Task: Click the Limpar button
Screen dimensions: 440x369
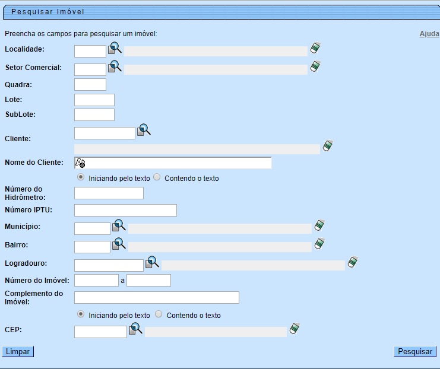Action: pos(18,352)
